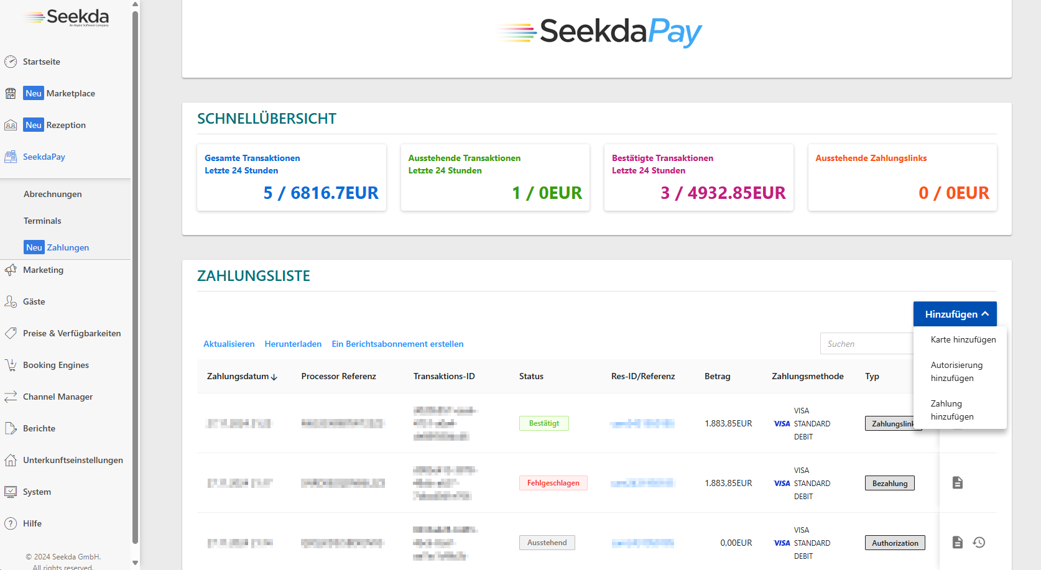Click the Unterkunftseinstellungen house icon
This screenshot has width=1041, height=570.
[x=11, y=460]
